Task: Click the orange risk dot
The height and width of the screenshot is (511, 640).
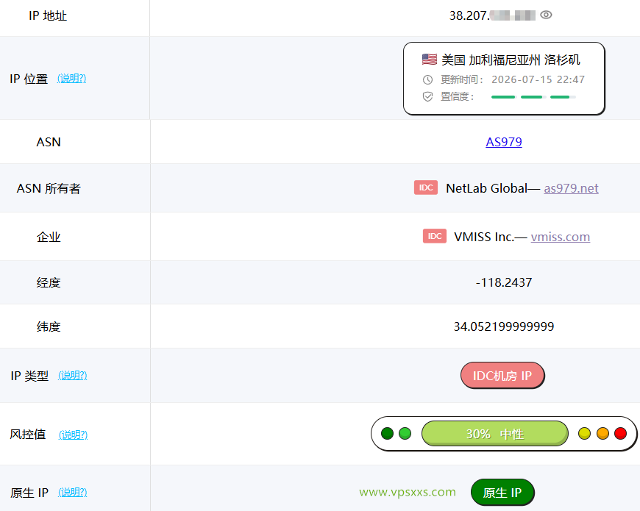Action: coord(602,434)
